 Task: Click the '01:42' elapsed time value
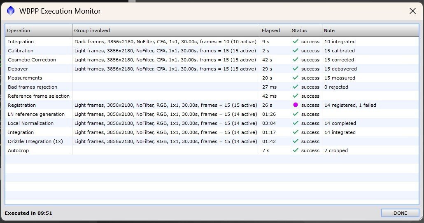tap(269, 141)
